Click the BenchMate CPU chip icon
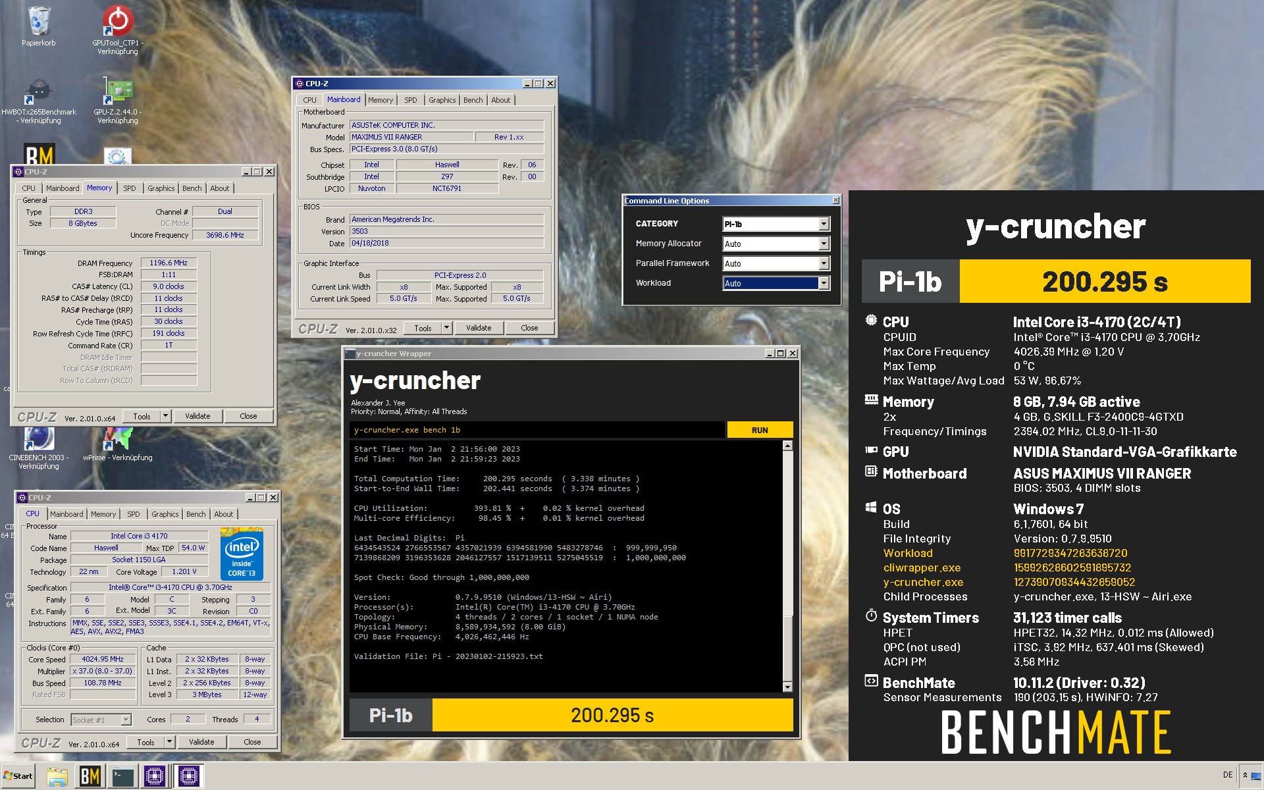Image resolution: width=1264 pixels, height=790 pixels. click(x=871, y=321)
